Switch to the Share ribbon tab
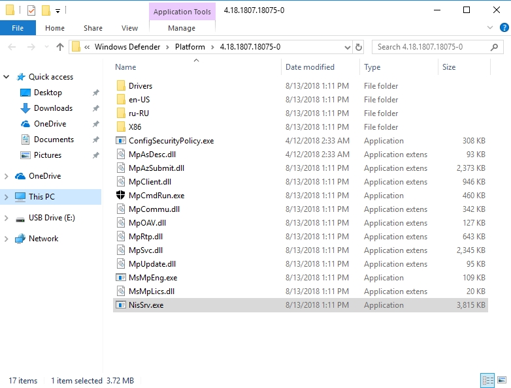The image size is (511, 388). pos(93,28)
